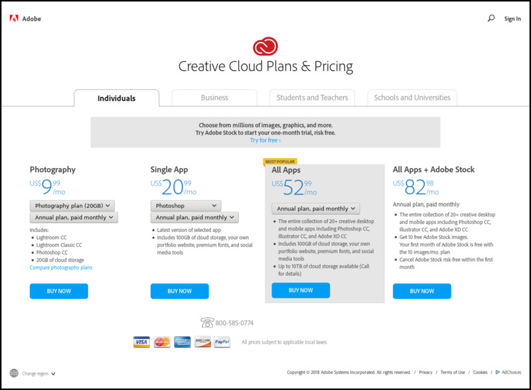Follow the Try for free link
The height and width of the screenshot is (390, 531).
(x=265, y=140)
